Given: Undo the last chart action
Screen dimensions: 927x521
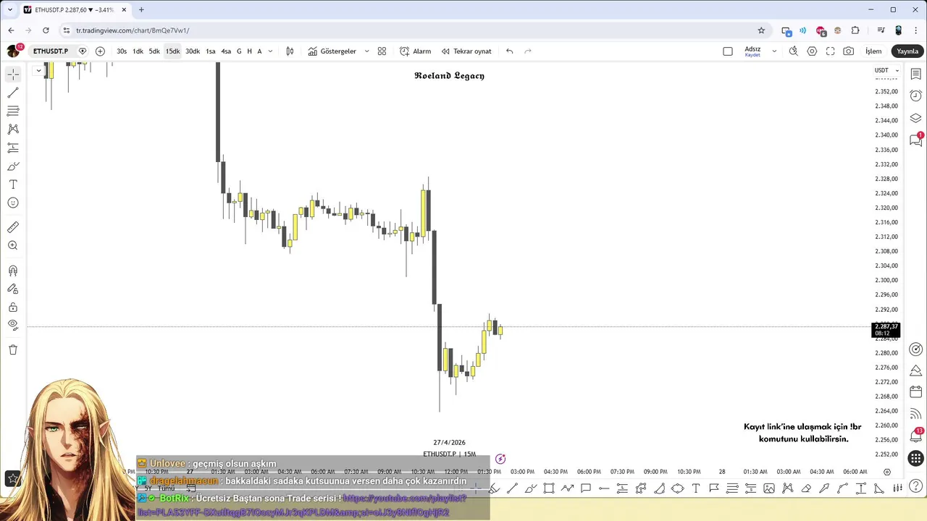Looking at the screenshot, I should click(x=510, y=51).
